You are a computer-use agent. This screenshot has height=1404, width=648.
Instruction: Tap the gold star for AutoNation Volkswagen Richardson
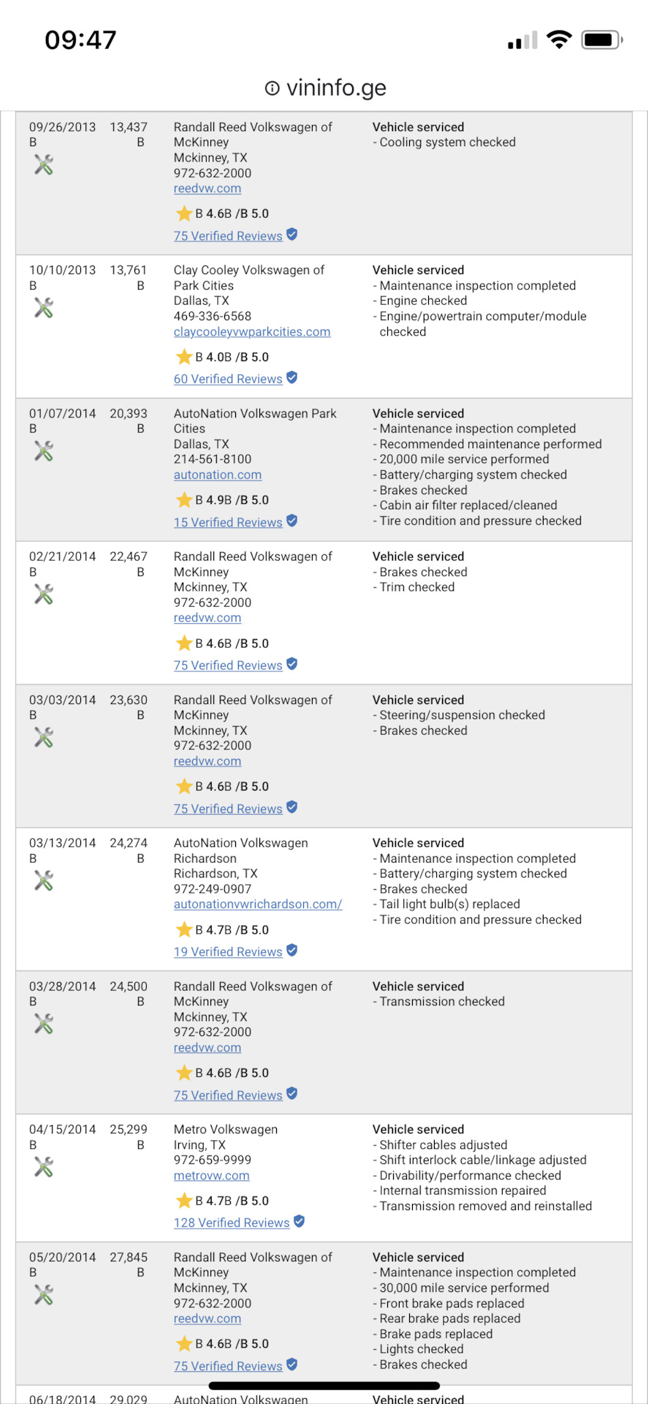coord(184,929)
